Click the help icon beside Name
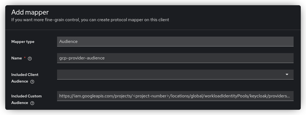 [30, 58]
